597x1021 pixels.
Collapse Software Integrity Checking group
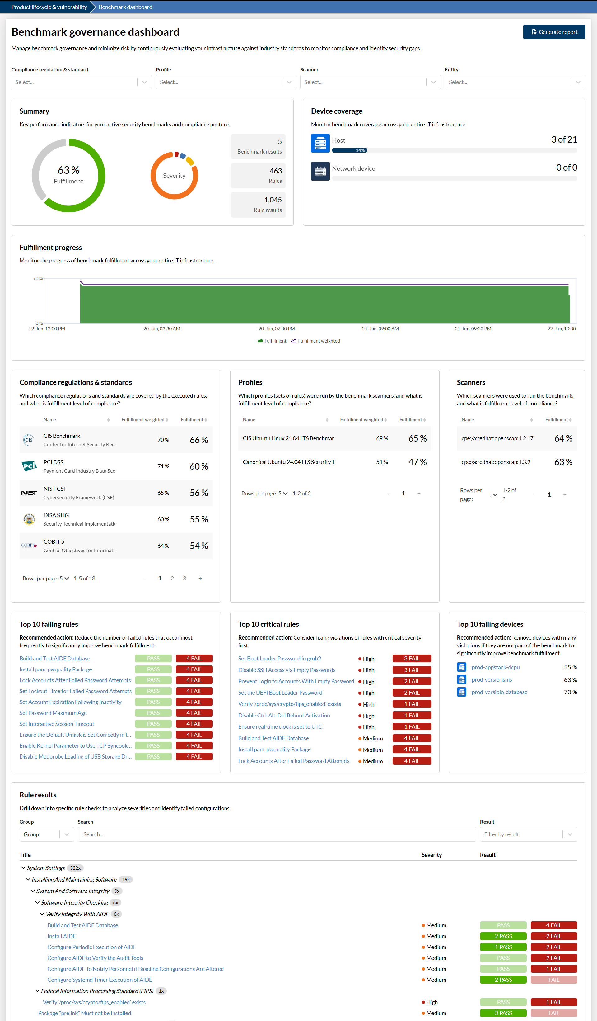[37, 902]
